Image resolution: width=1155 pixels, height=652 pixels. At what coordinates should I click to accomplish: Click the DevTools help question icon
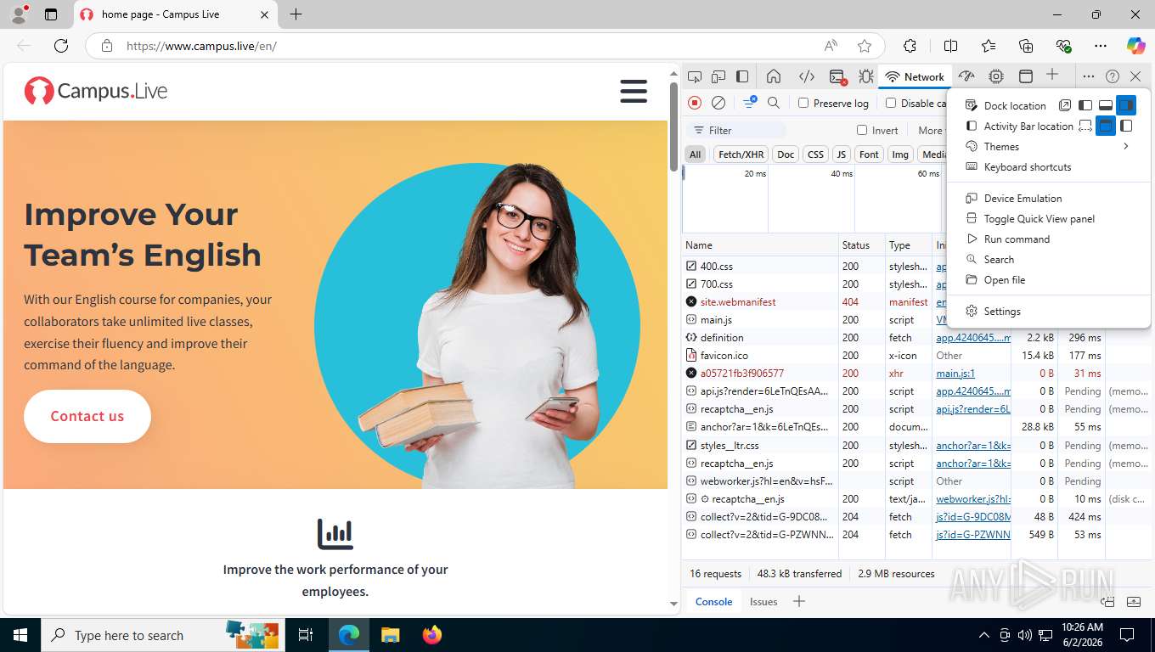tap(1113, 76)
